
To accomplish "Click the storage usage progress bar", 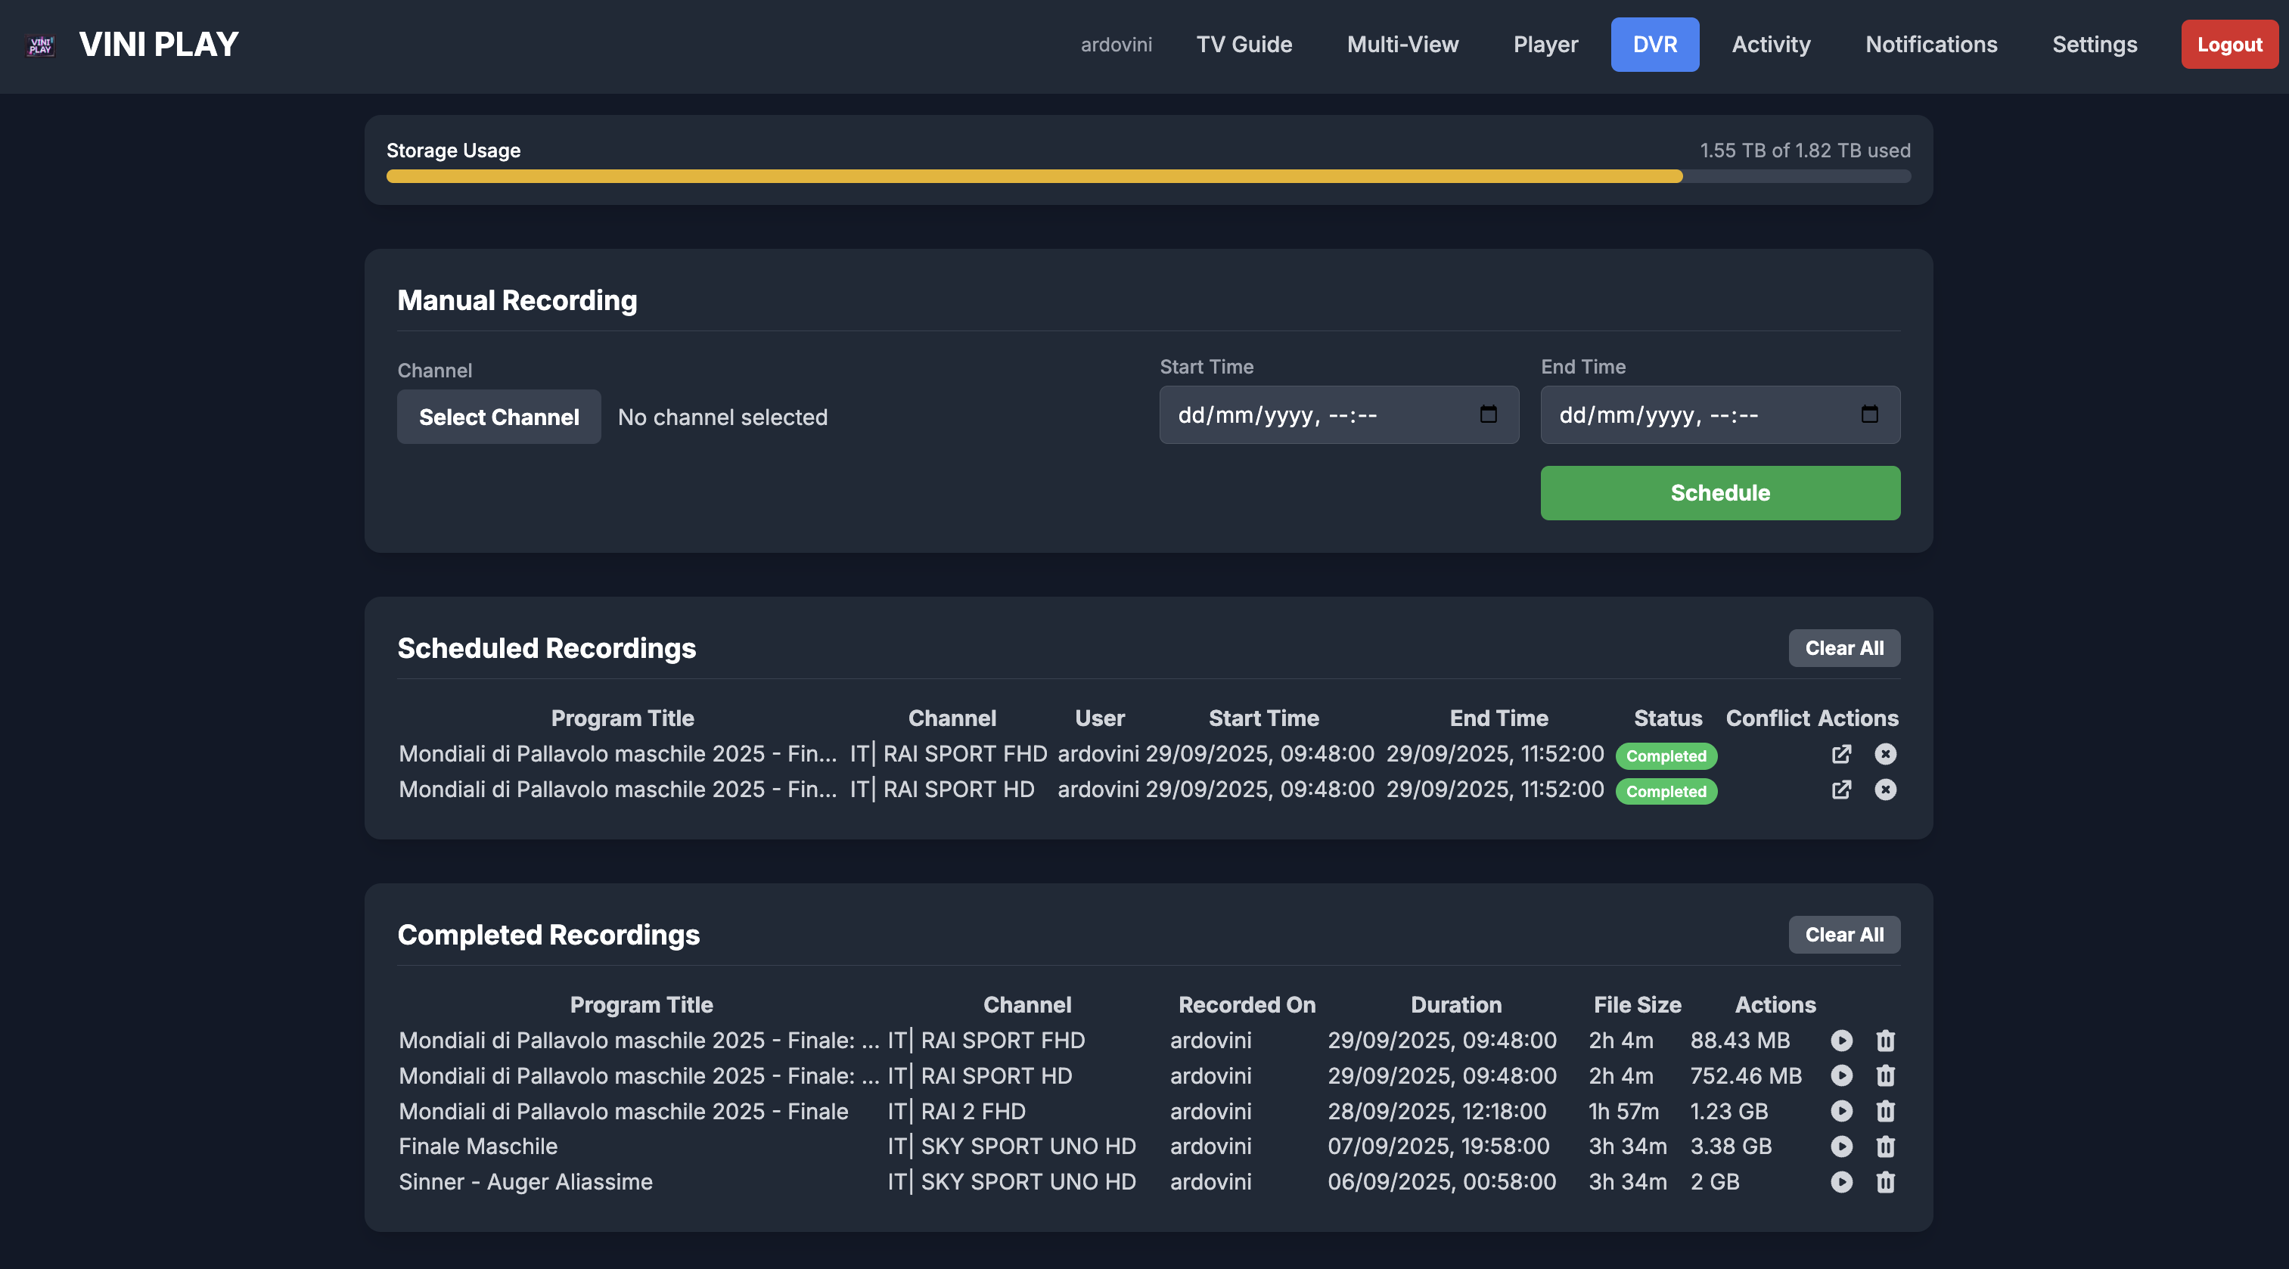I will pyautogui.click(x=1148, y=177).
